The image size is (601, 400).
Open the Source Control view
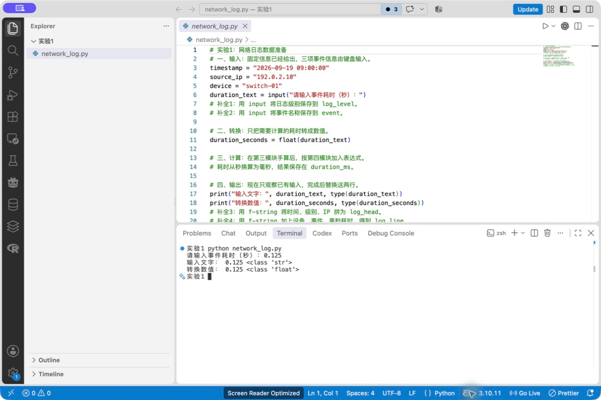point(13,72)
